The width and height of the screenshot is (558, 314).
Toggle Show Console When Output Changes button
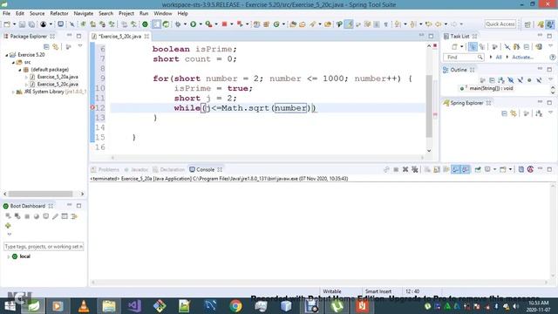tap(455, 169)
